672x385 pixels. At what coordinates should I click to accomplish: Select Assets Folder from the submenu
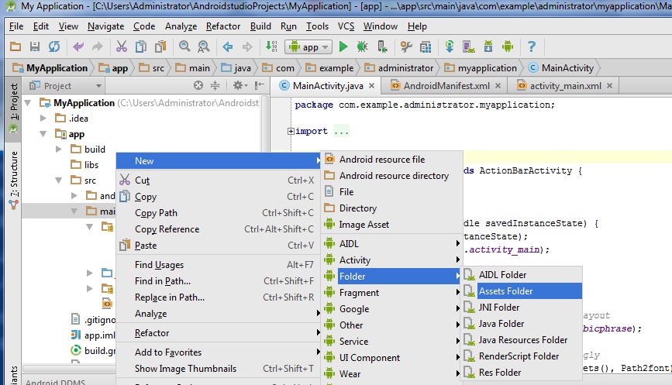[x=505, y=291]
